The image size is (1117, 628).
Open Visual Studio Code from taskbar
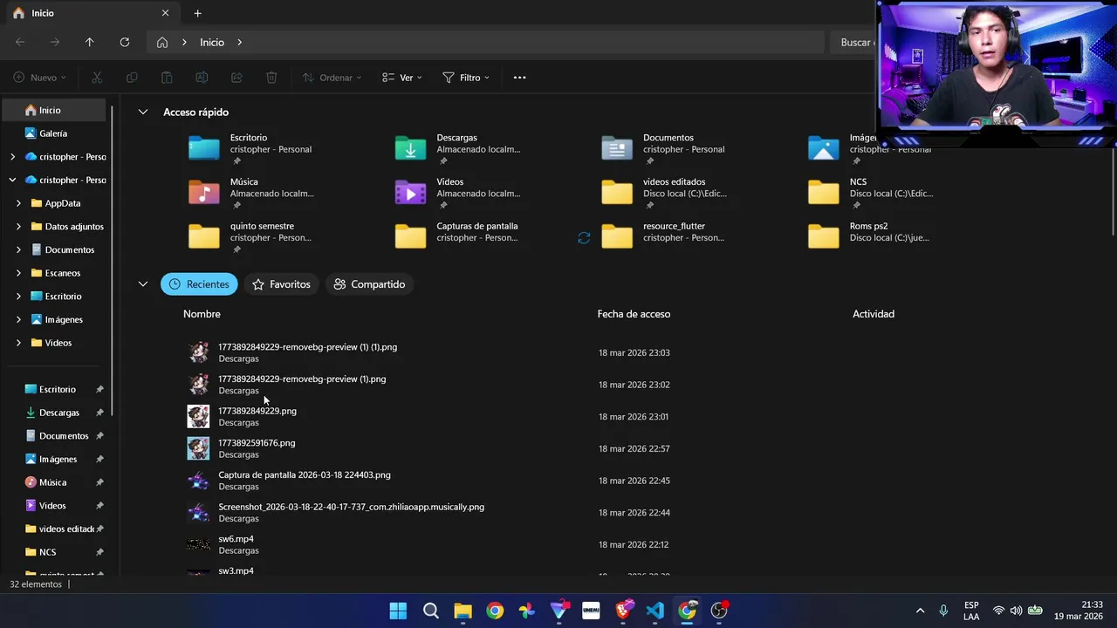coord(655,611)
